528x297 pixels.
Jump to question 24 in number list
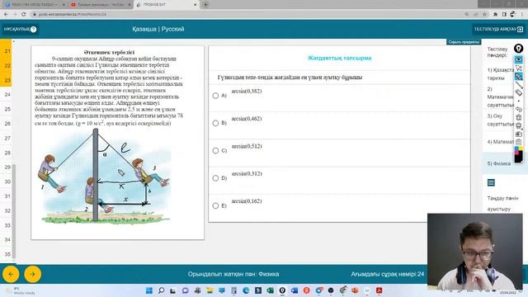pos(7,94)
